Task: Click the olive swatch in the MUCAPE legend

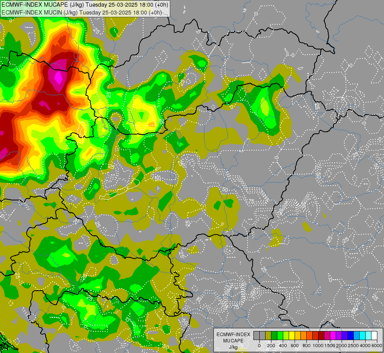Action: [268, 335]
